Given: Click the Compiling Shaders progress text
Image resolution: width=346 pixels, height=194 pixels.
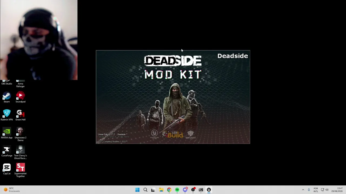Looking at the screenshot, I should point(112,141).
